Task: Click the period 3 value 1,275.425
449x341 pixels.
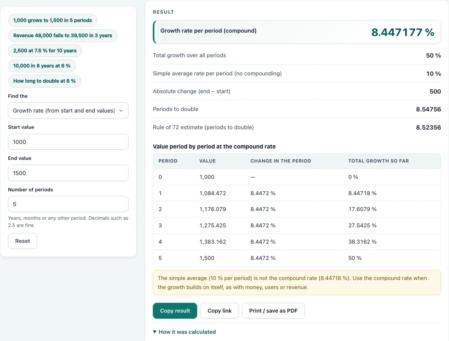Action: (x=213, y=226)
